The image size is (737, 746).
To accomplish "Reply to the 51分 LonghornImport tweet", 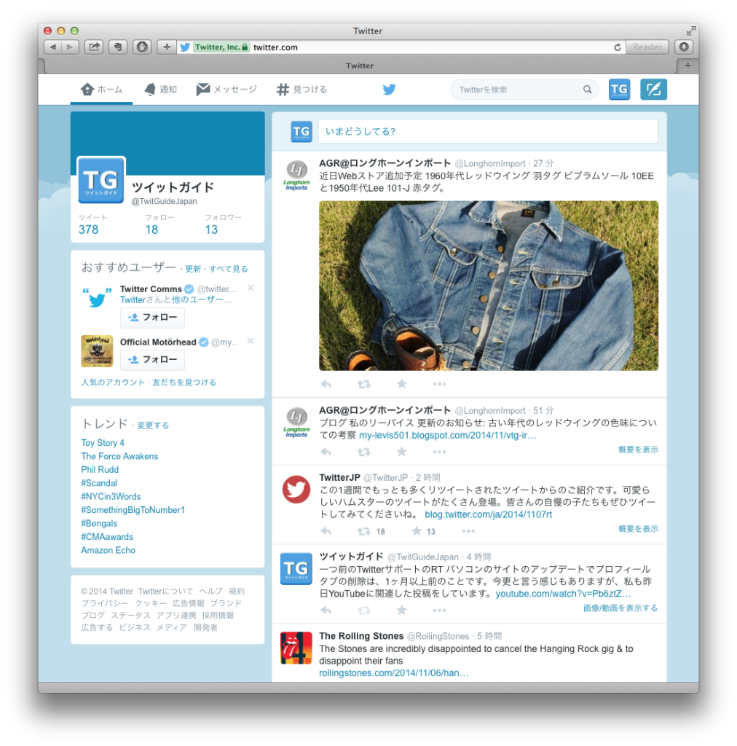I will coord(326,452).
